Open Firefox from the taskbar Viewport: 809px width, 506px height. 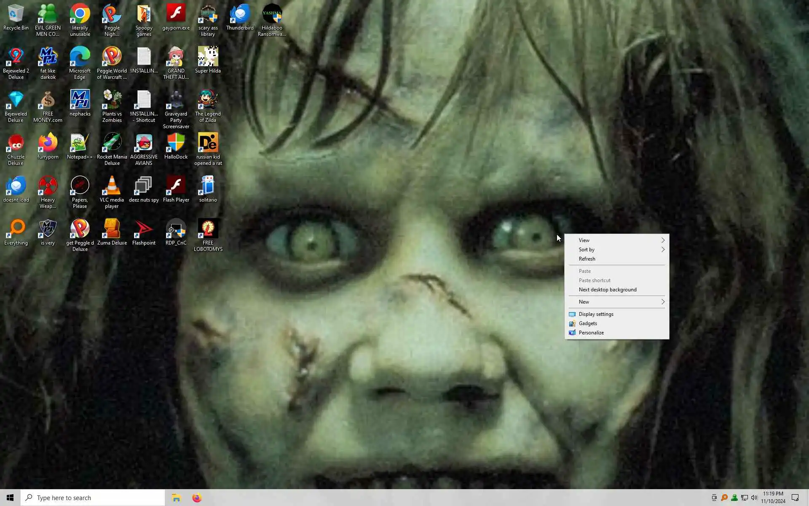coord(197,498)
